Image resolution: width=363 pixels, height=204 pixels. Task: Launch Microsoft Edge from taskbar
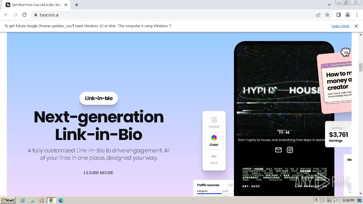(x=61, y=200)
